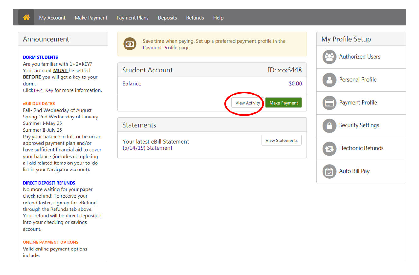
Task: Open the Electronic Refunds arrows icon
Action: click(329, 149)
